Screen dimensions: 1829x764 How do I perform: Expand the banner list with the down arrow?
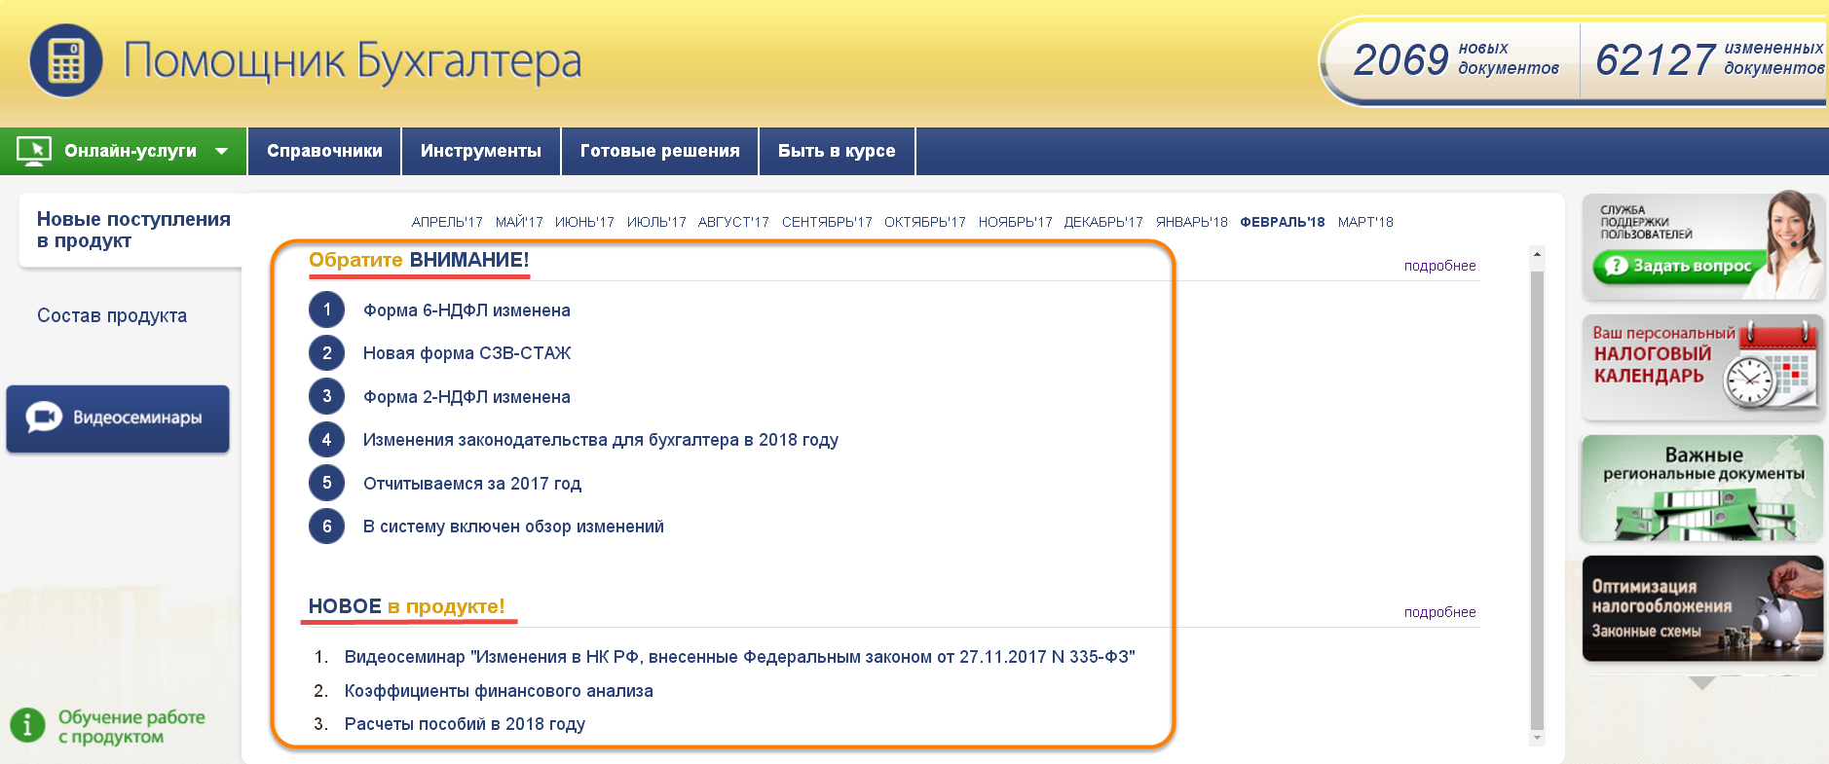1701,683
